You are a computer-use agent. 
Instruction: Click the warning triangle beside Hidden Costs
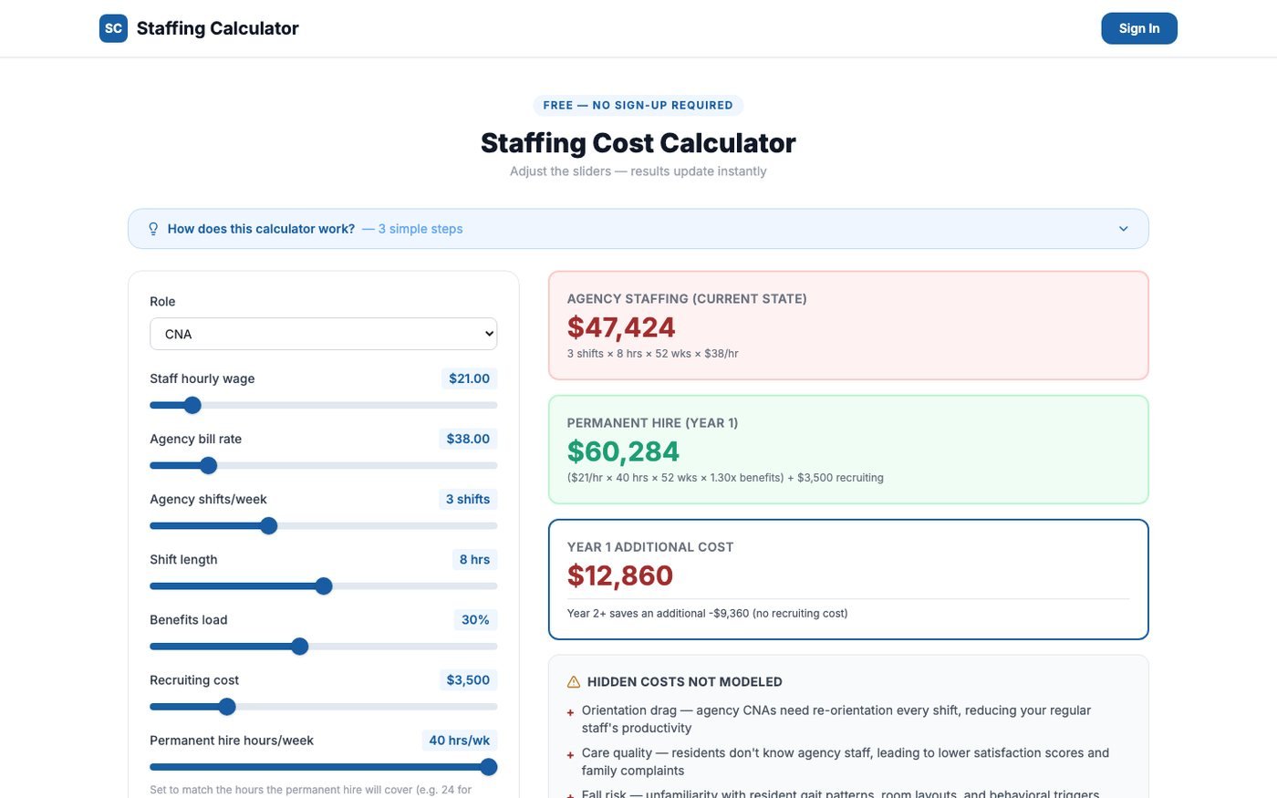[x=574, y=682]
